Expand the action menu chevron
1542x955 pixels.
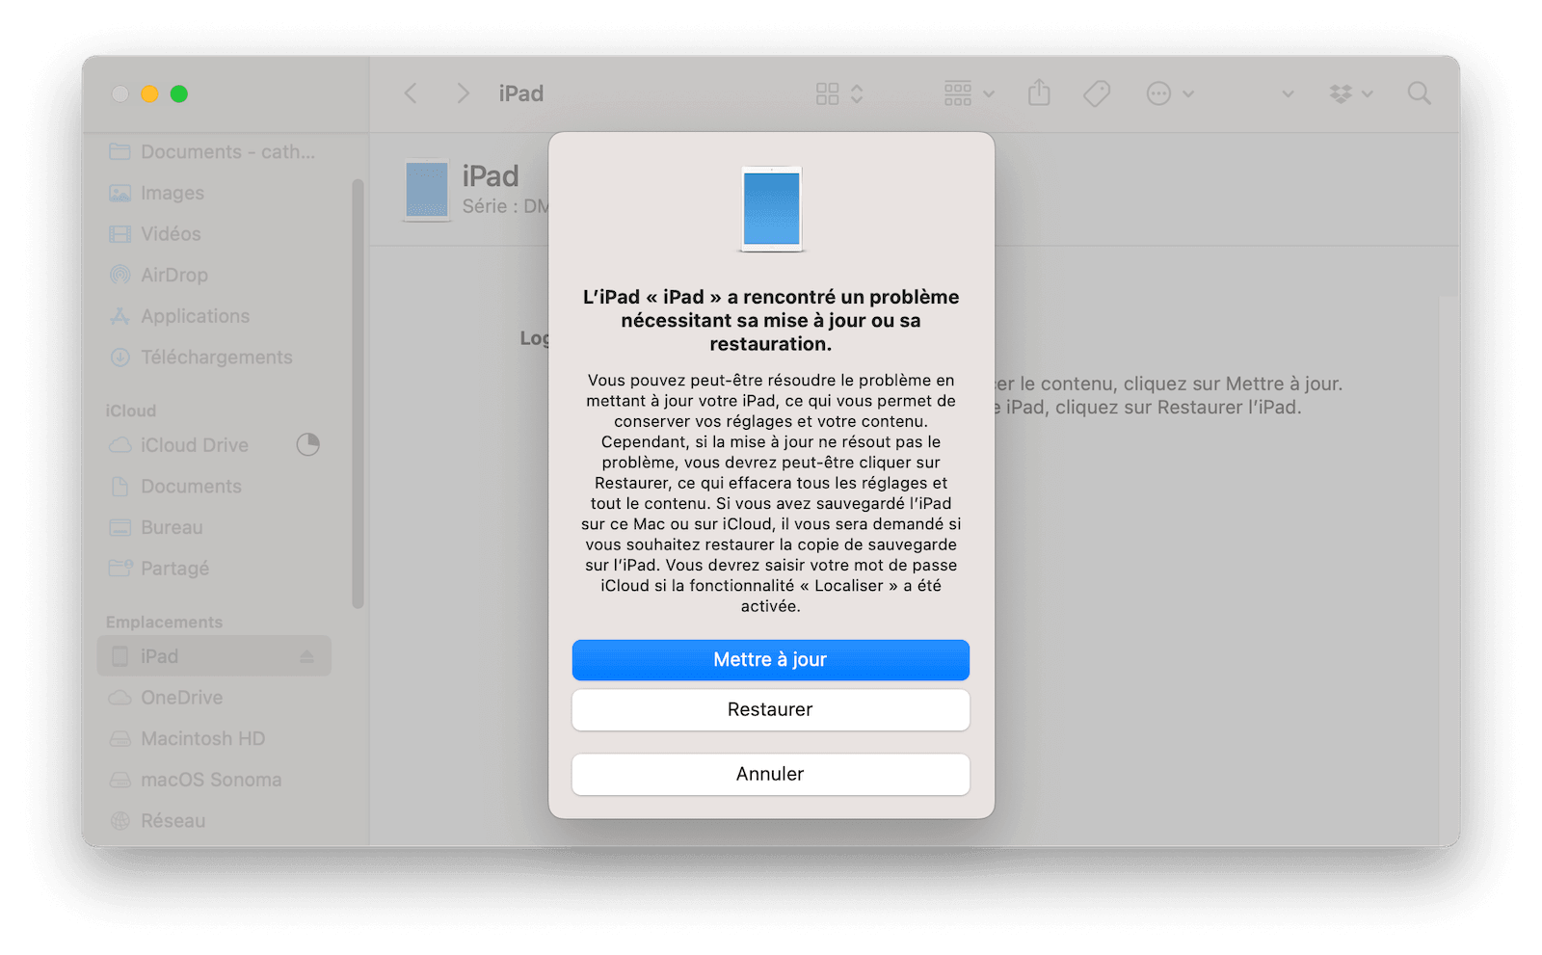1188,94
